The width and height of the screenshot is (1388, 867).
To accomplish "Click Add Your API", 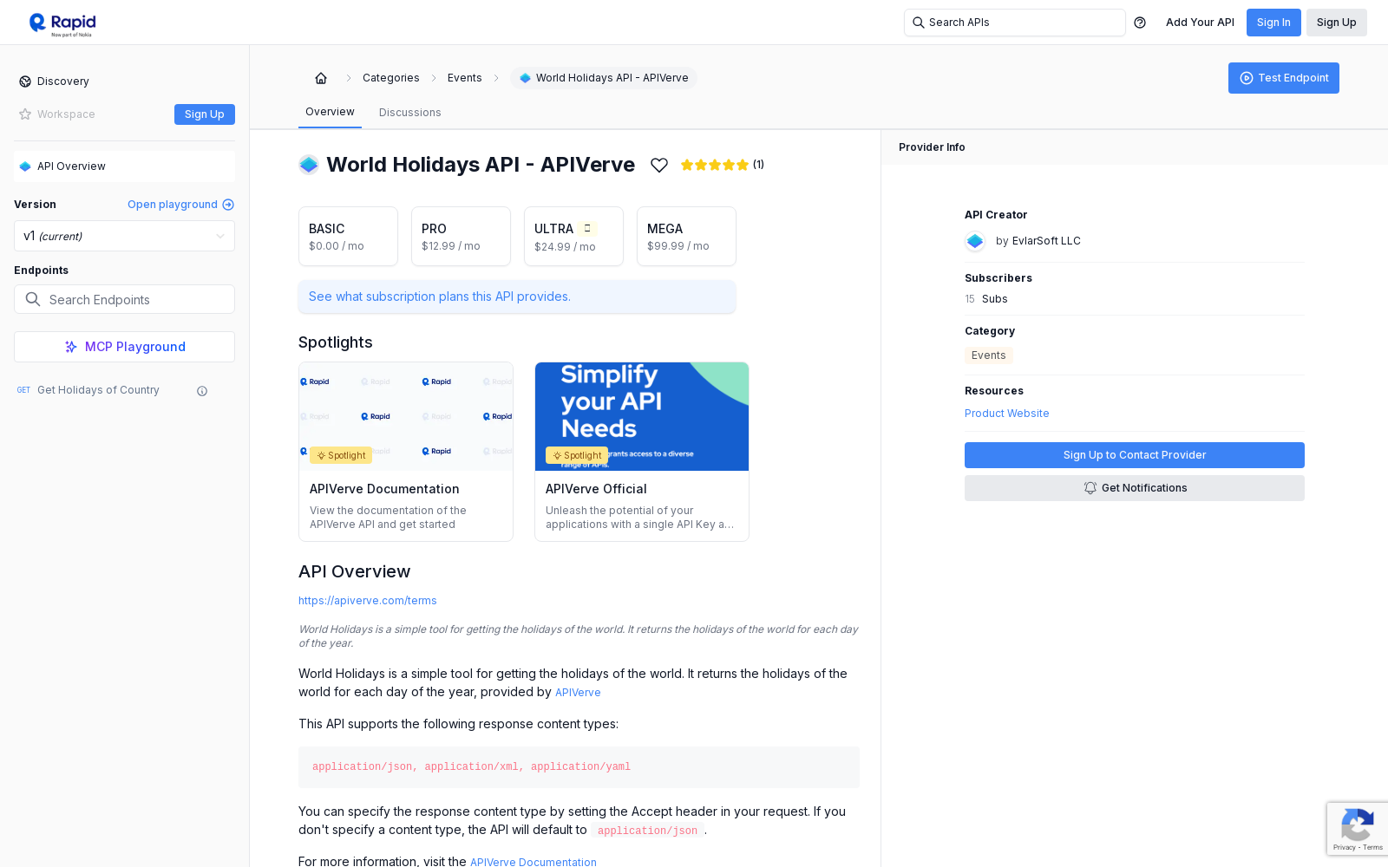I will pyautogui.click(x=1200, y=23).
